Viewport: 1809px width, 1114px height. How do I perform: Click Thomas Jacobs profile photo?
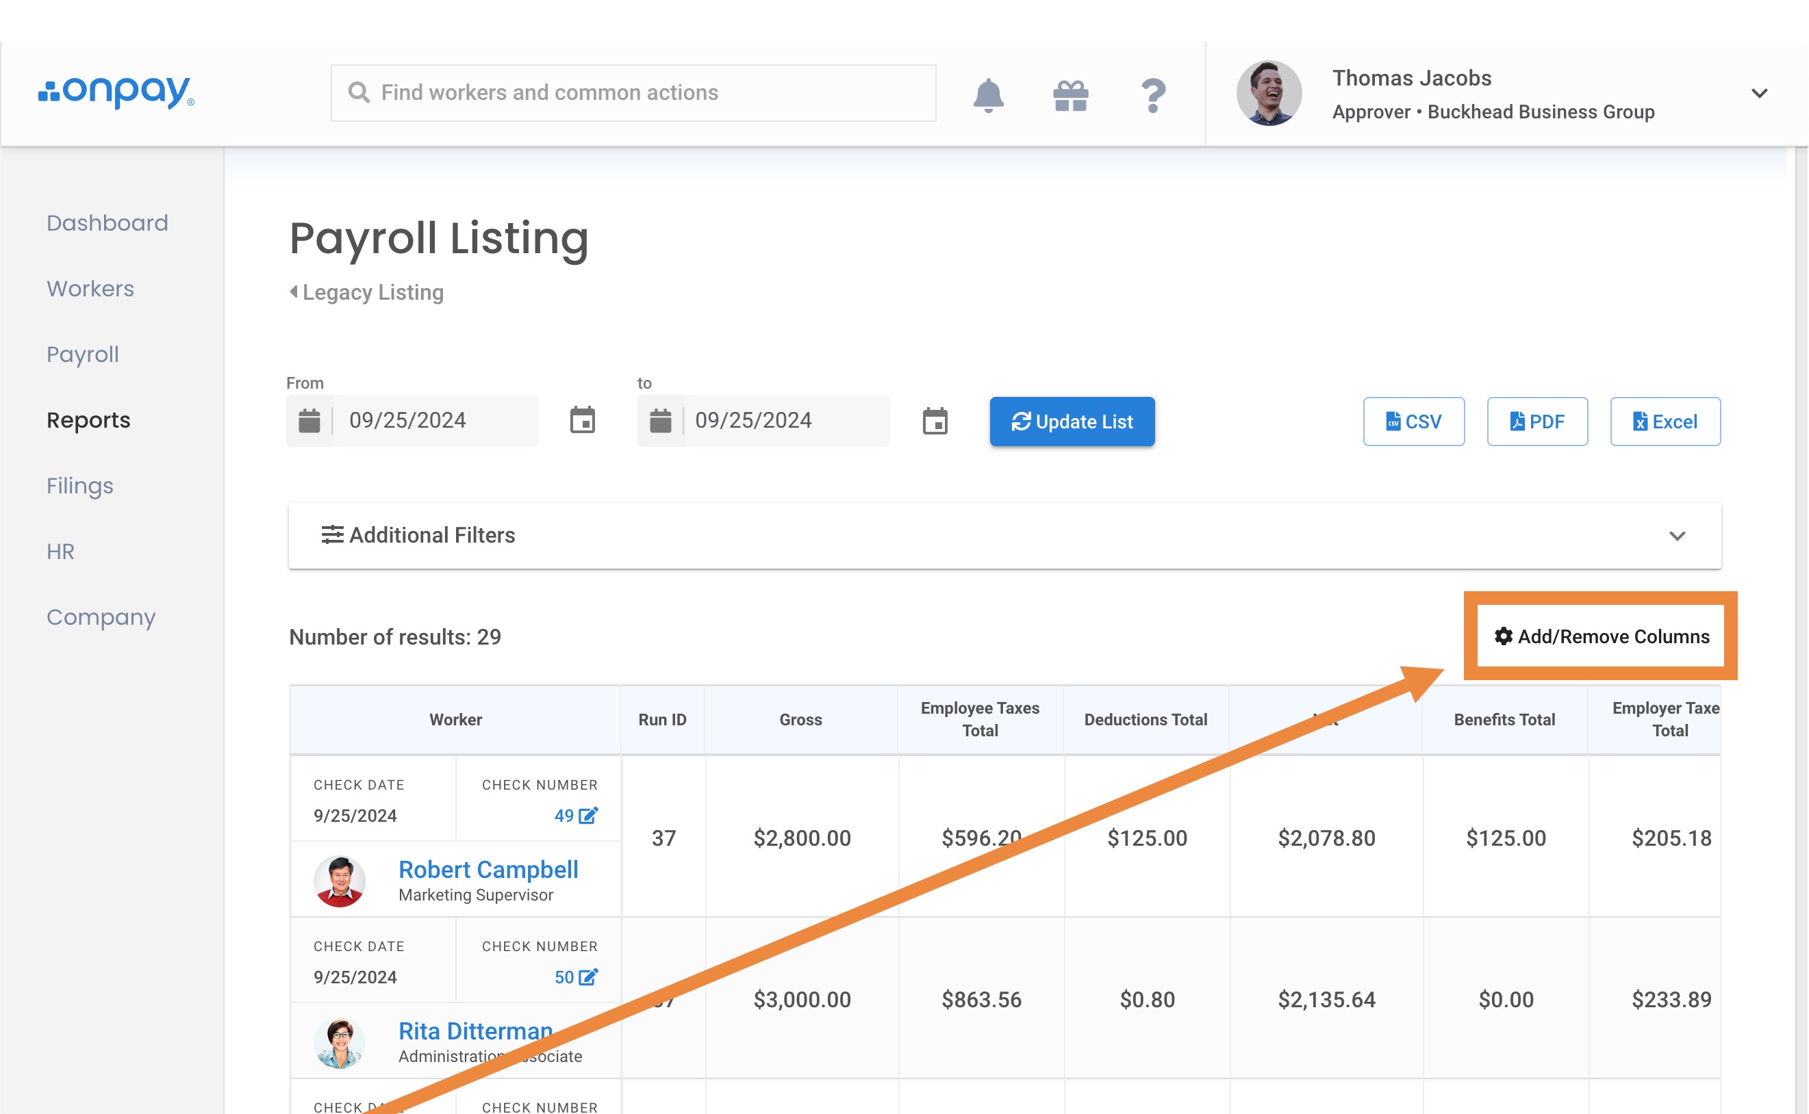coord(1269,93)
